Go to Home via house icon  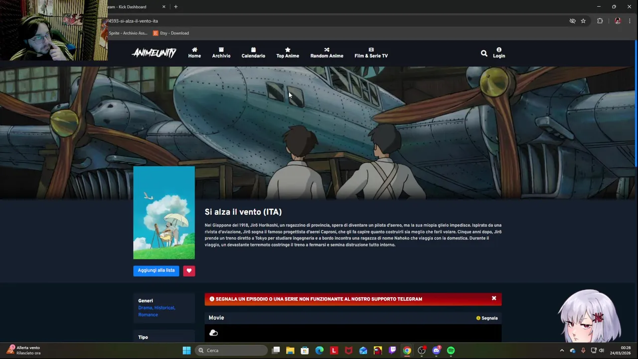(x=194, y=53)
